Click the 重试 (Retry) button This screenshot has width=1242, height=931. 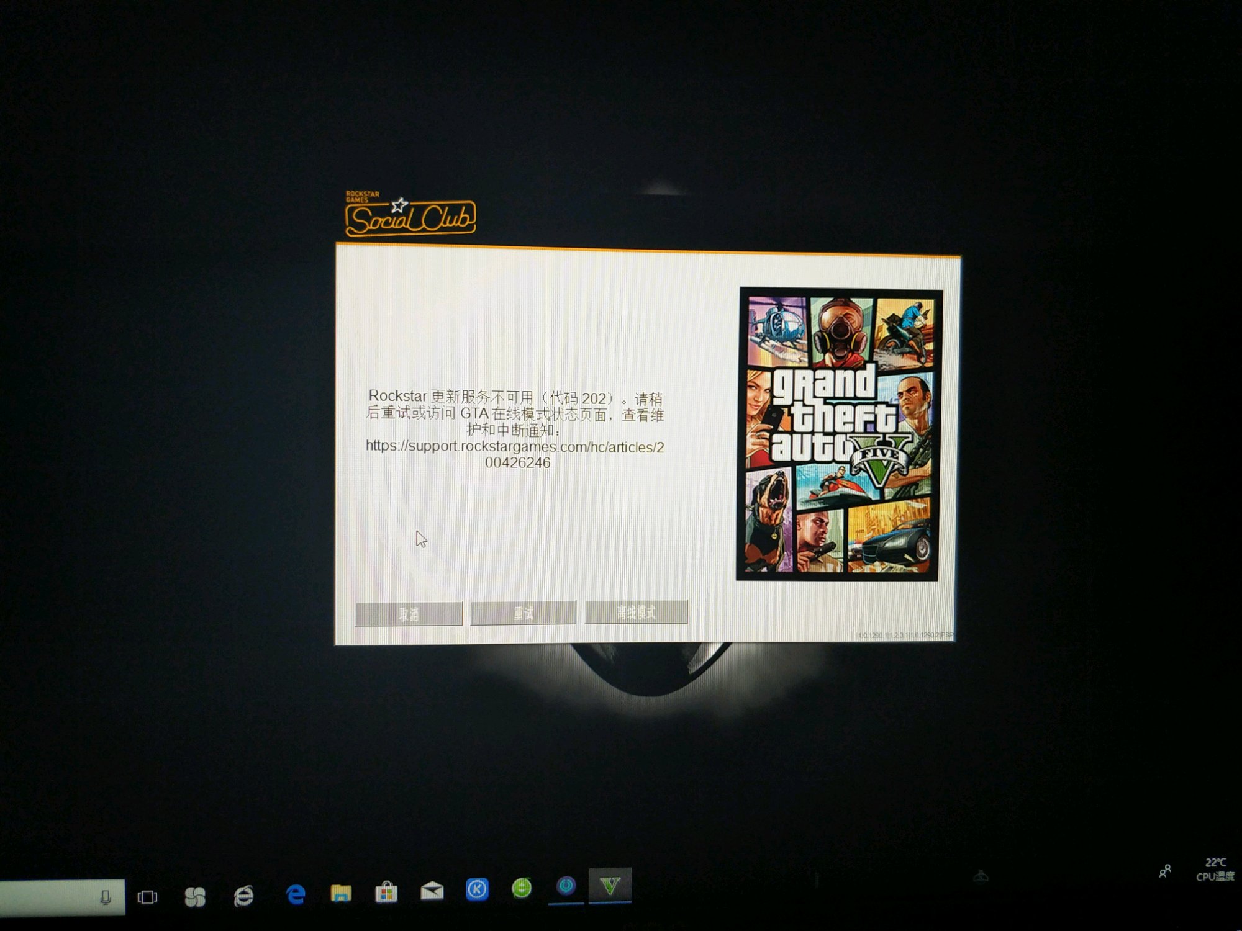coord(524,613)
